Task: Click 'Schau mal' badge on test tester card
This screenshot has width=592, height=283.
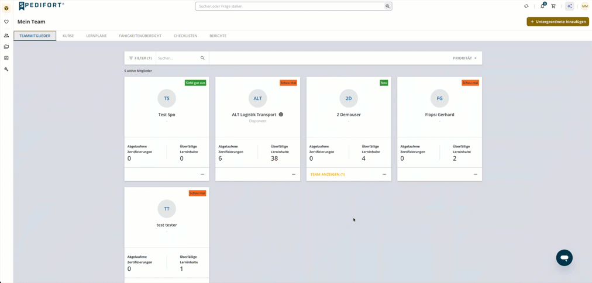Action: point(198,193)
